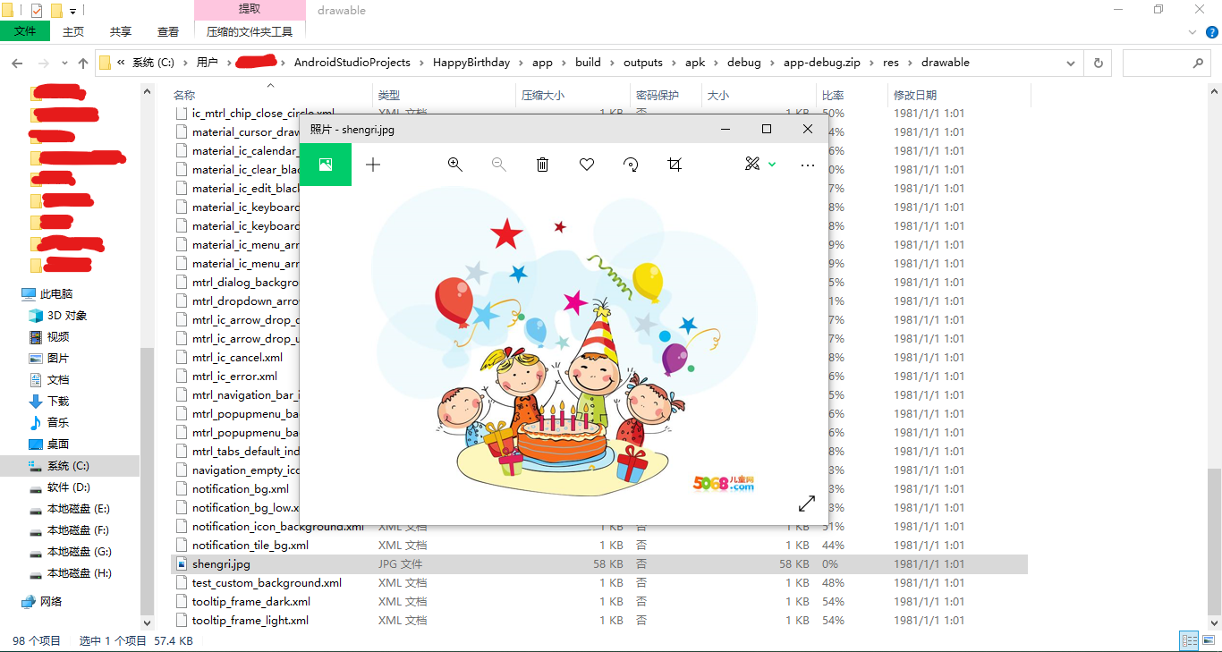Image resolution: width=1222 pixels, height=652 pixels.
Task: Sort by 名称 column header
Action: tap(184, 95)
